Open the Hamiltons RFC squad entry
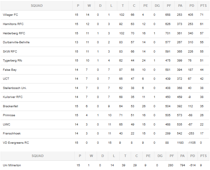Viewport: 210px width, 170px height. 13,24
